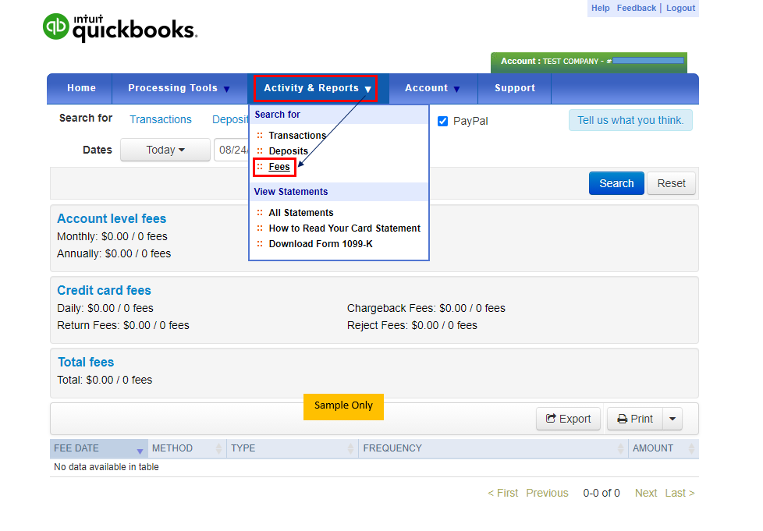Go to First page

click(503, 493)
